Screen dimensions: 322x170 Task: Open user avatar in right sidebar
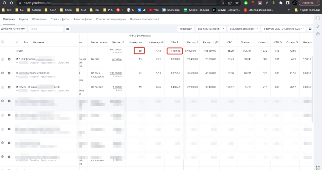click(318, 18)
